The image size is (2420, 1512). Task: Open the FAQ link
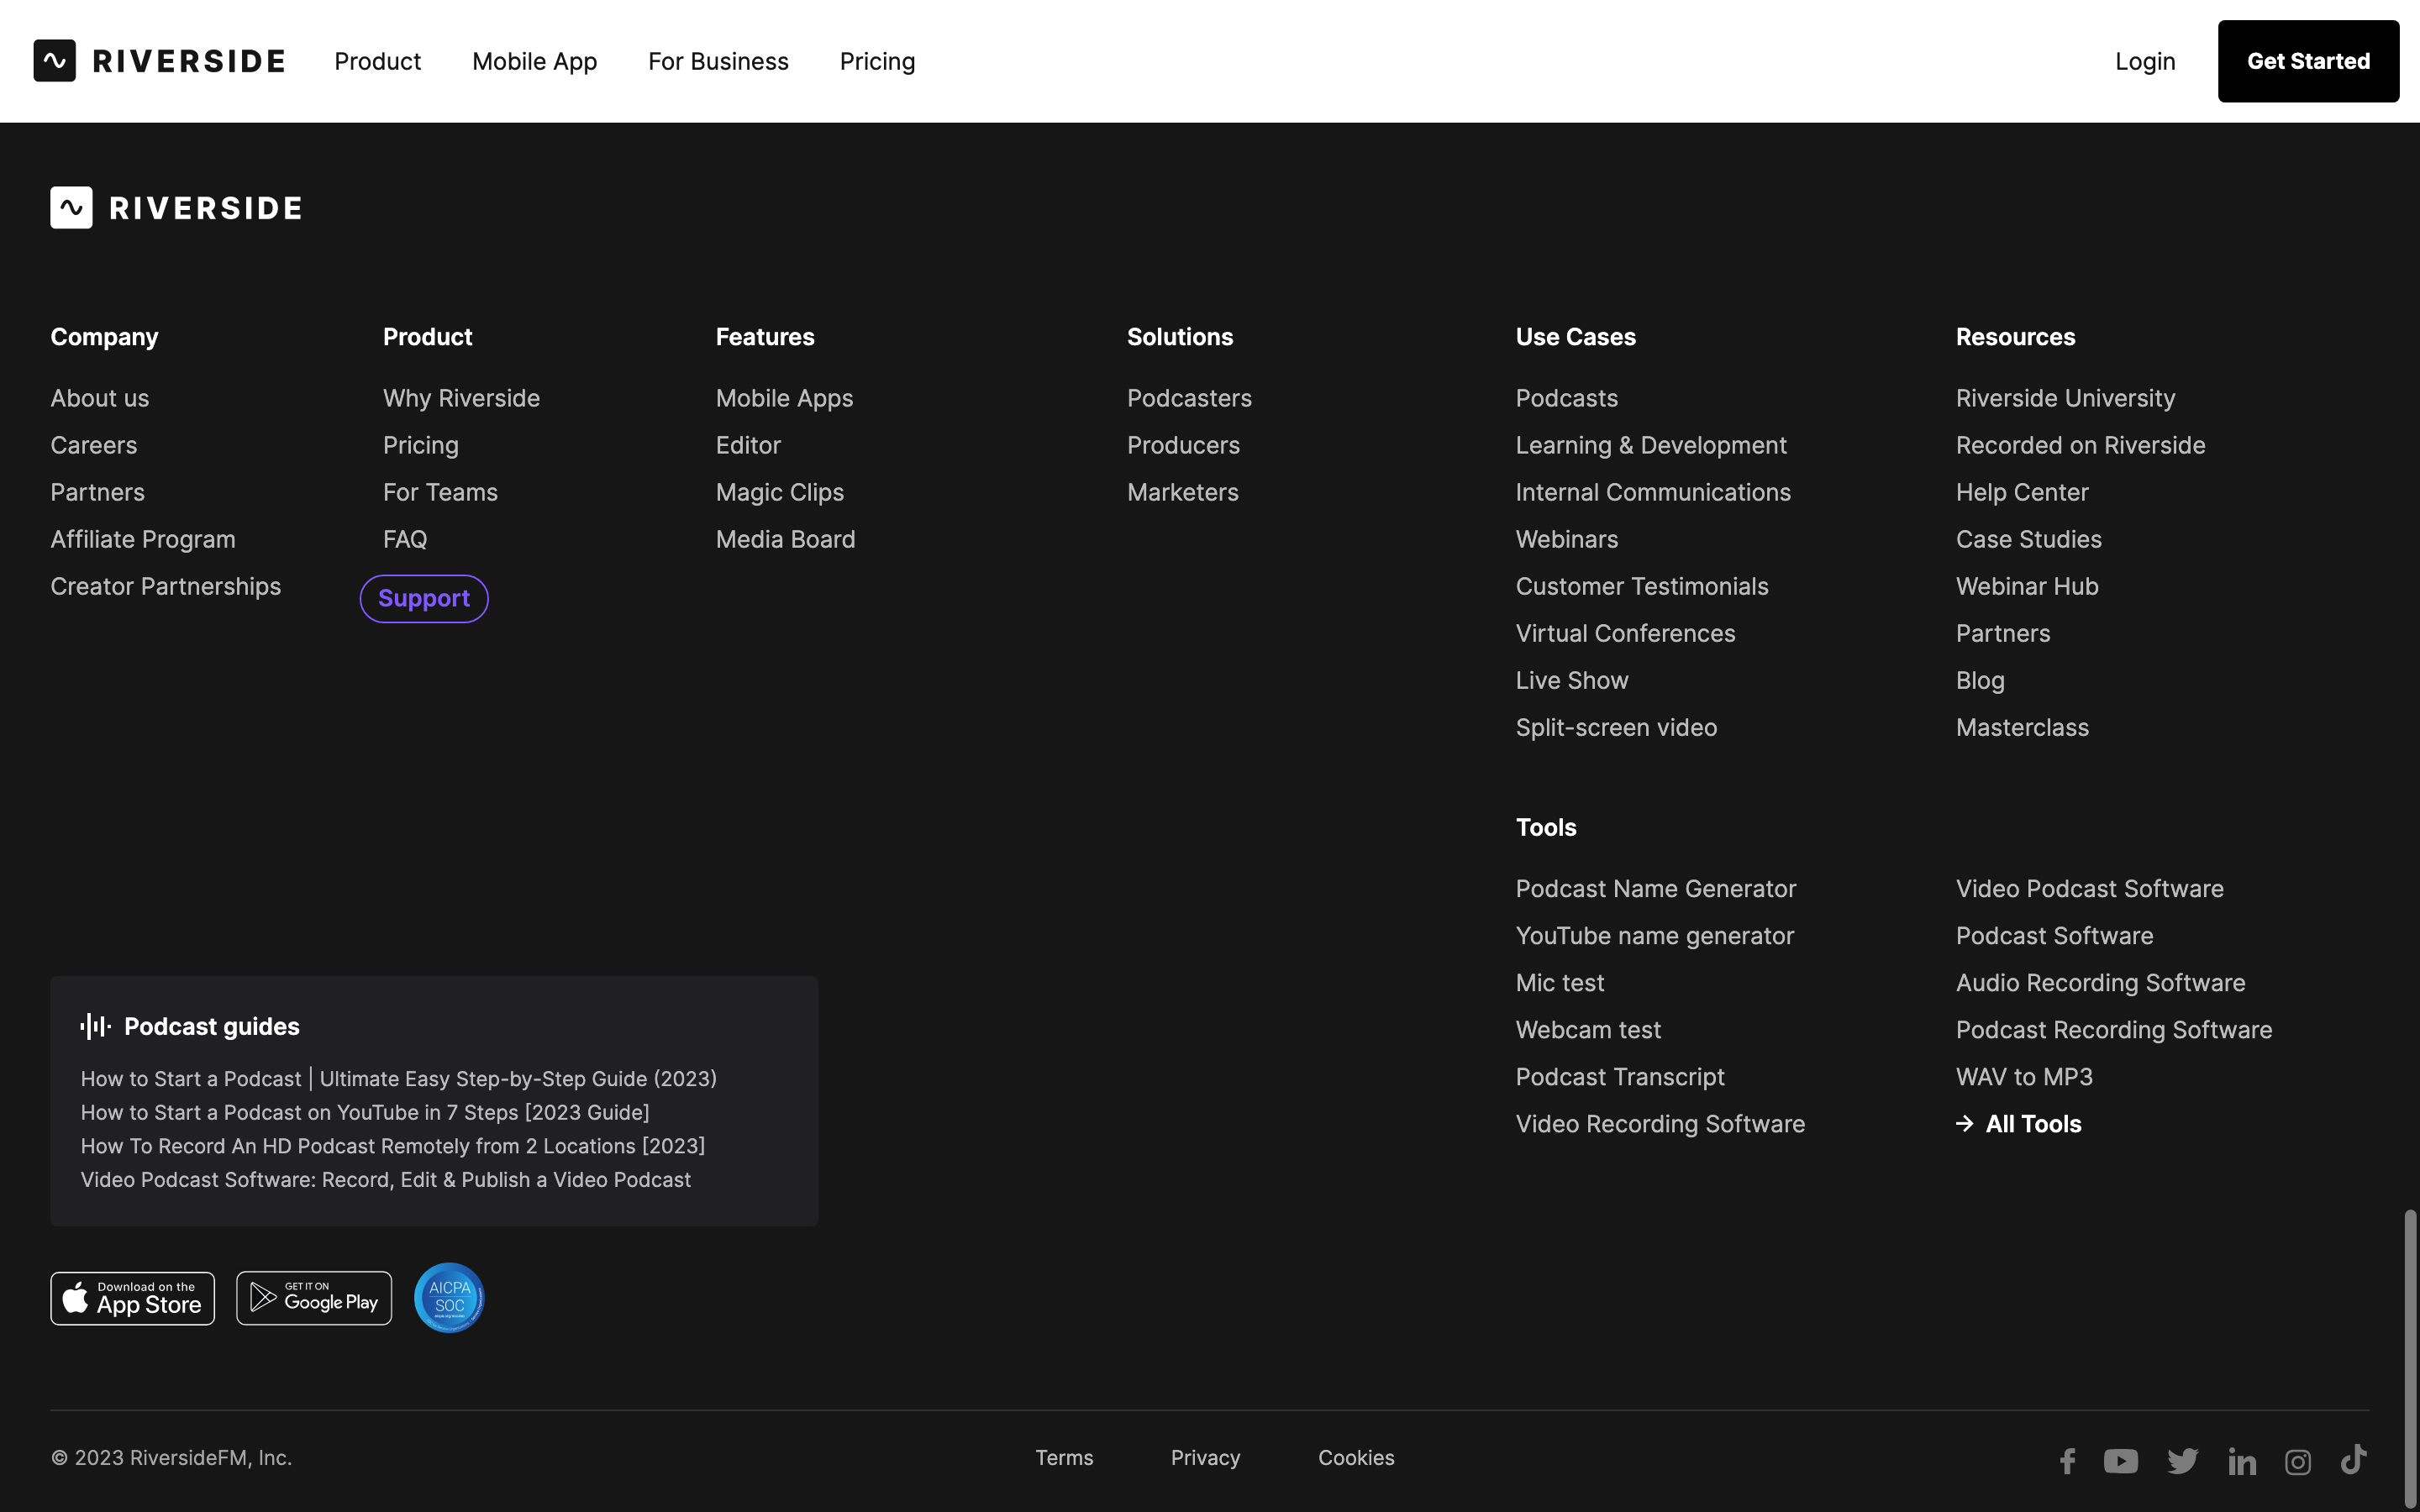pos(405,539)
